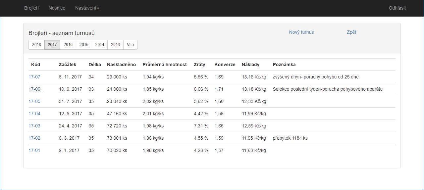Click the stocked count 72 720 ks
Image resolution: width=424 pixels, height=190 pixels.
tap(117, 126)
